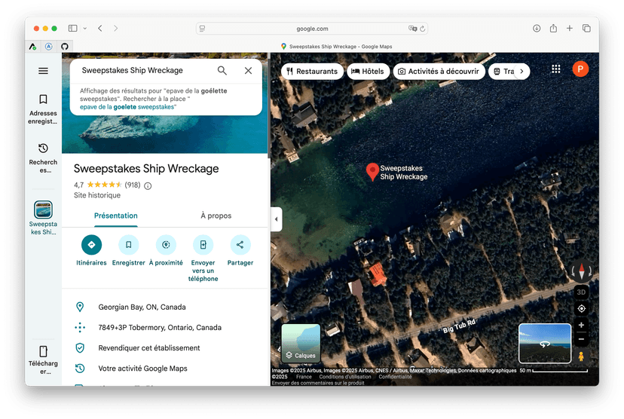This screenshot has width=624, height=419.
Task: Click Envoyer vers un téléphone icon
Action: point(203,245)
